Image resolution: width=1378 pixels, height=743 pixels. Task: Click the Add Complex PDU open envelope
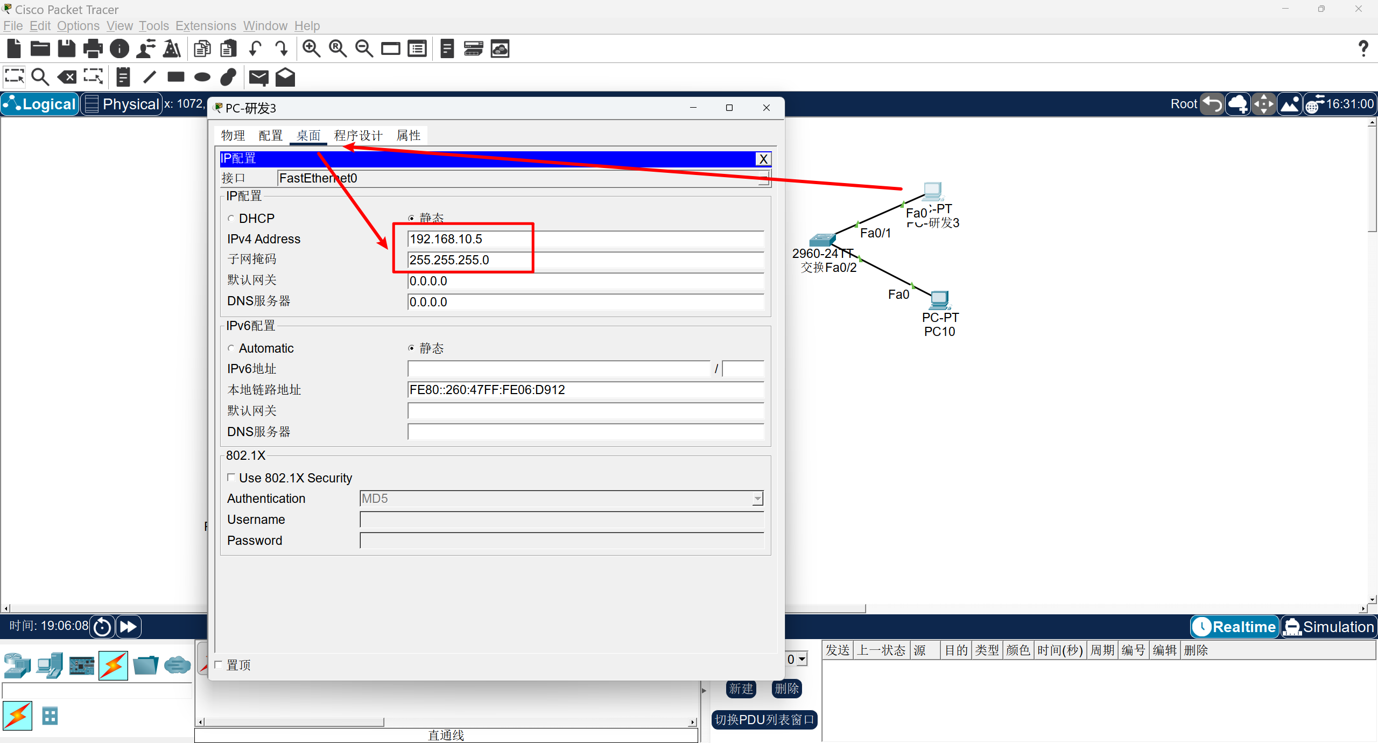click(285, 77)
